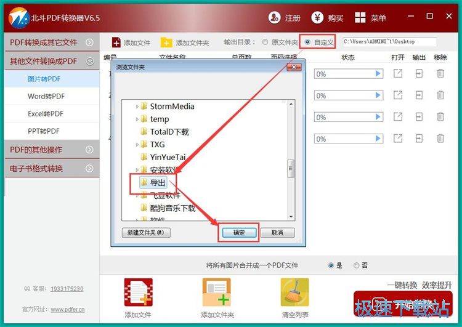Open the 菜单 grid menu icon

point(360,18)
